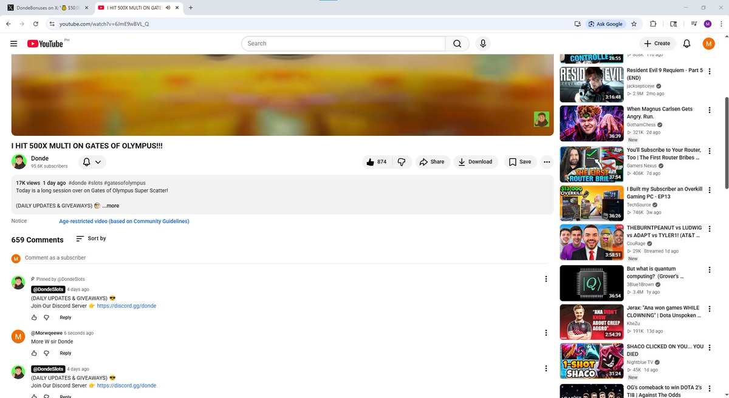The height and width of the screenshot is (398, 729).
Task: Open Morwqeewe commenter avatar
Action: [19, 336]
